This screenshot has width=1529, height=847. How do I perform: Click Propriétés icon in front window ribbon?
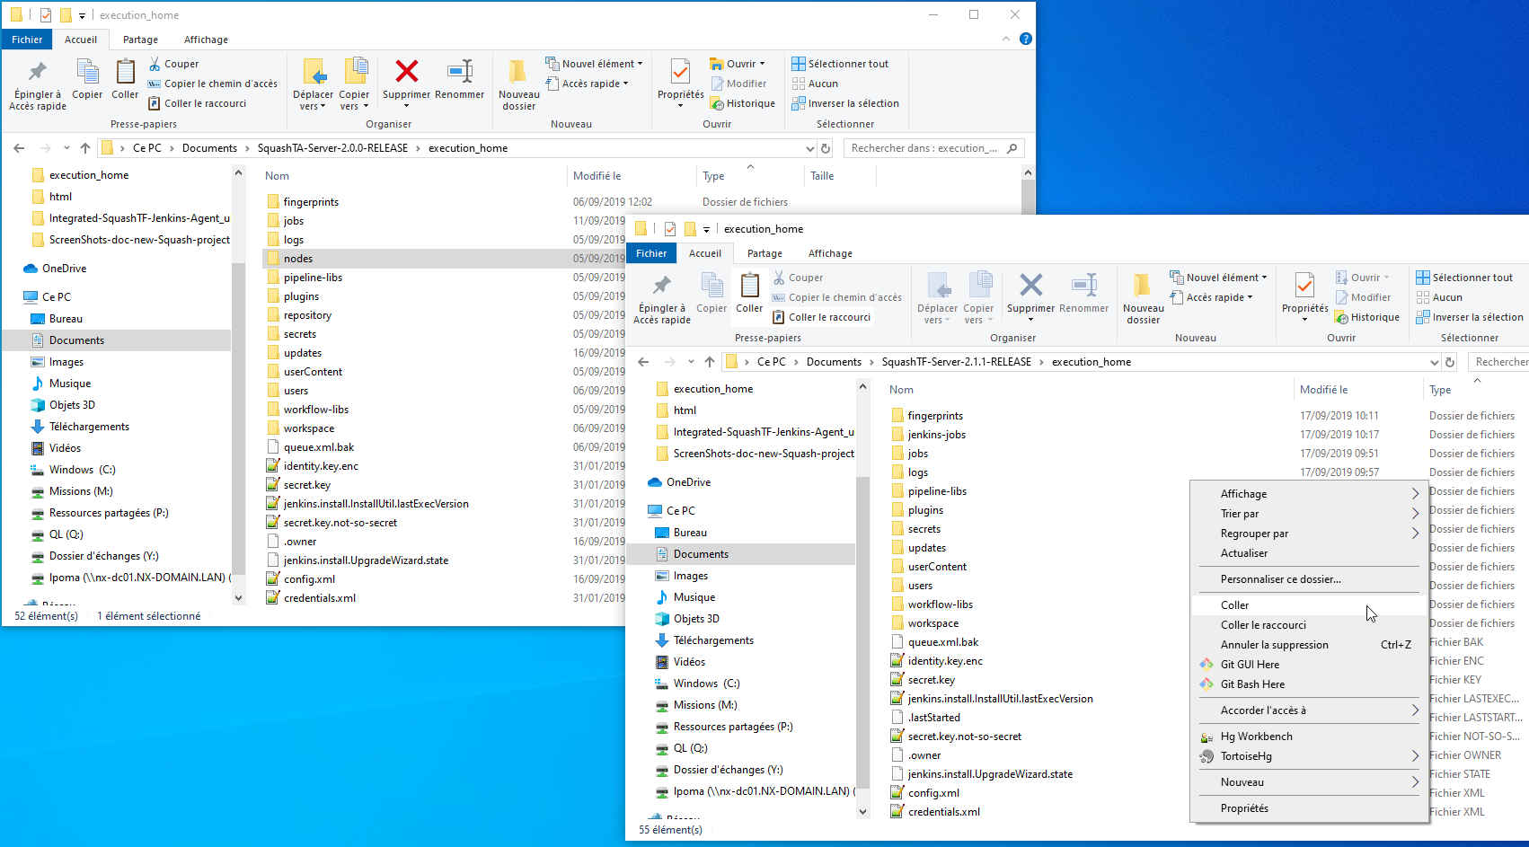pyautogui.click(x=1304, y=286)
